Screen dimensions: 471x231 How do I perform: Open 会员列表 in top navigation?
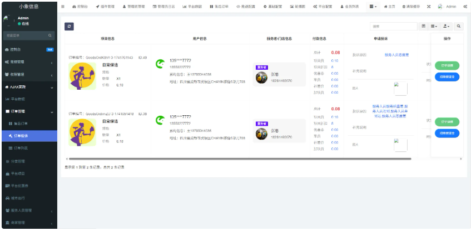tap(350, 7)
